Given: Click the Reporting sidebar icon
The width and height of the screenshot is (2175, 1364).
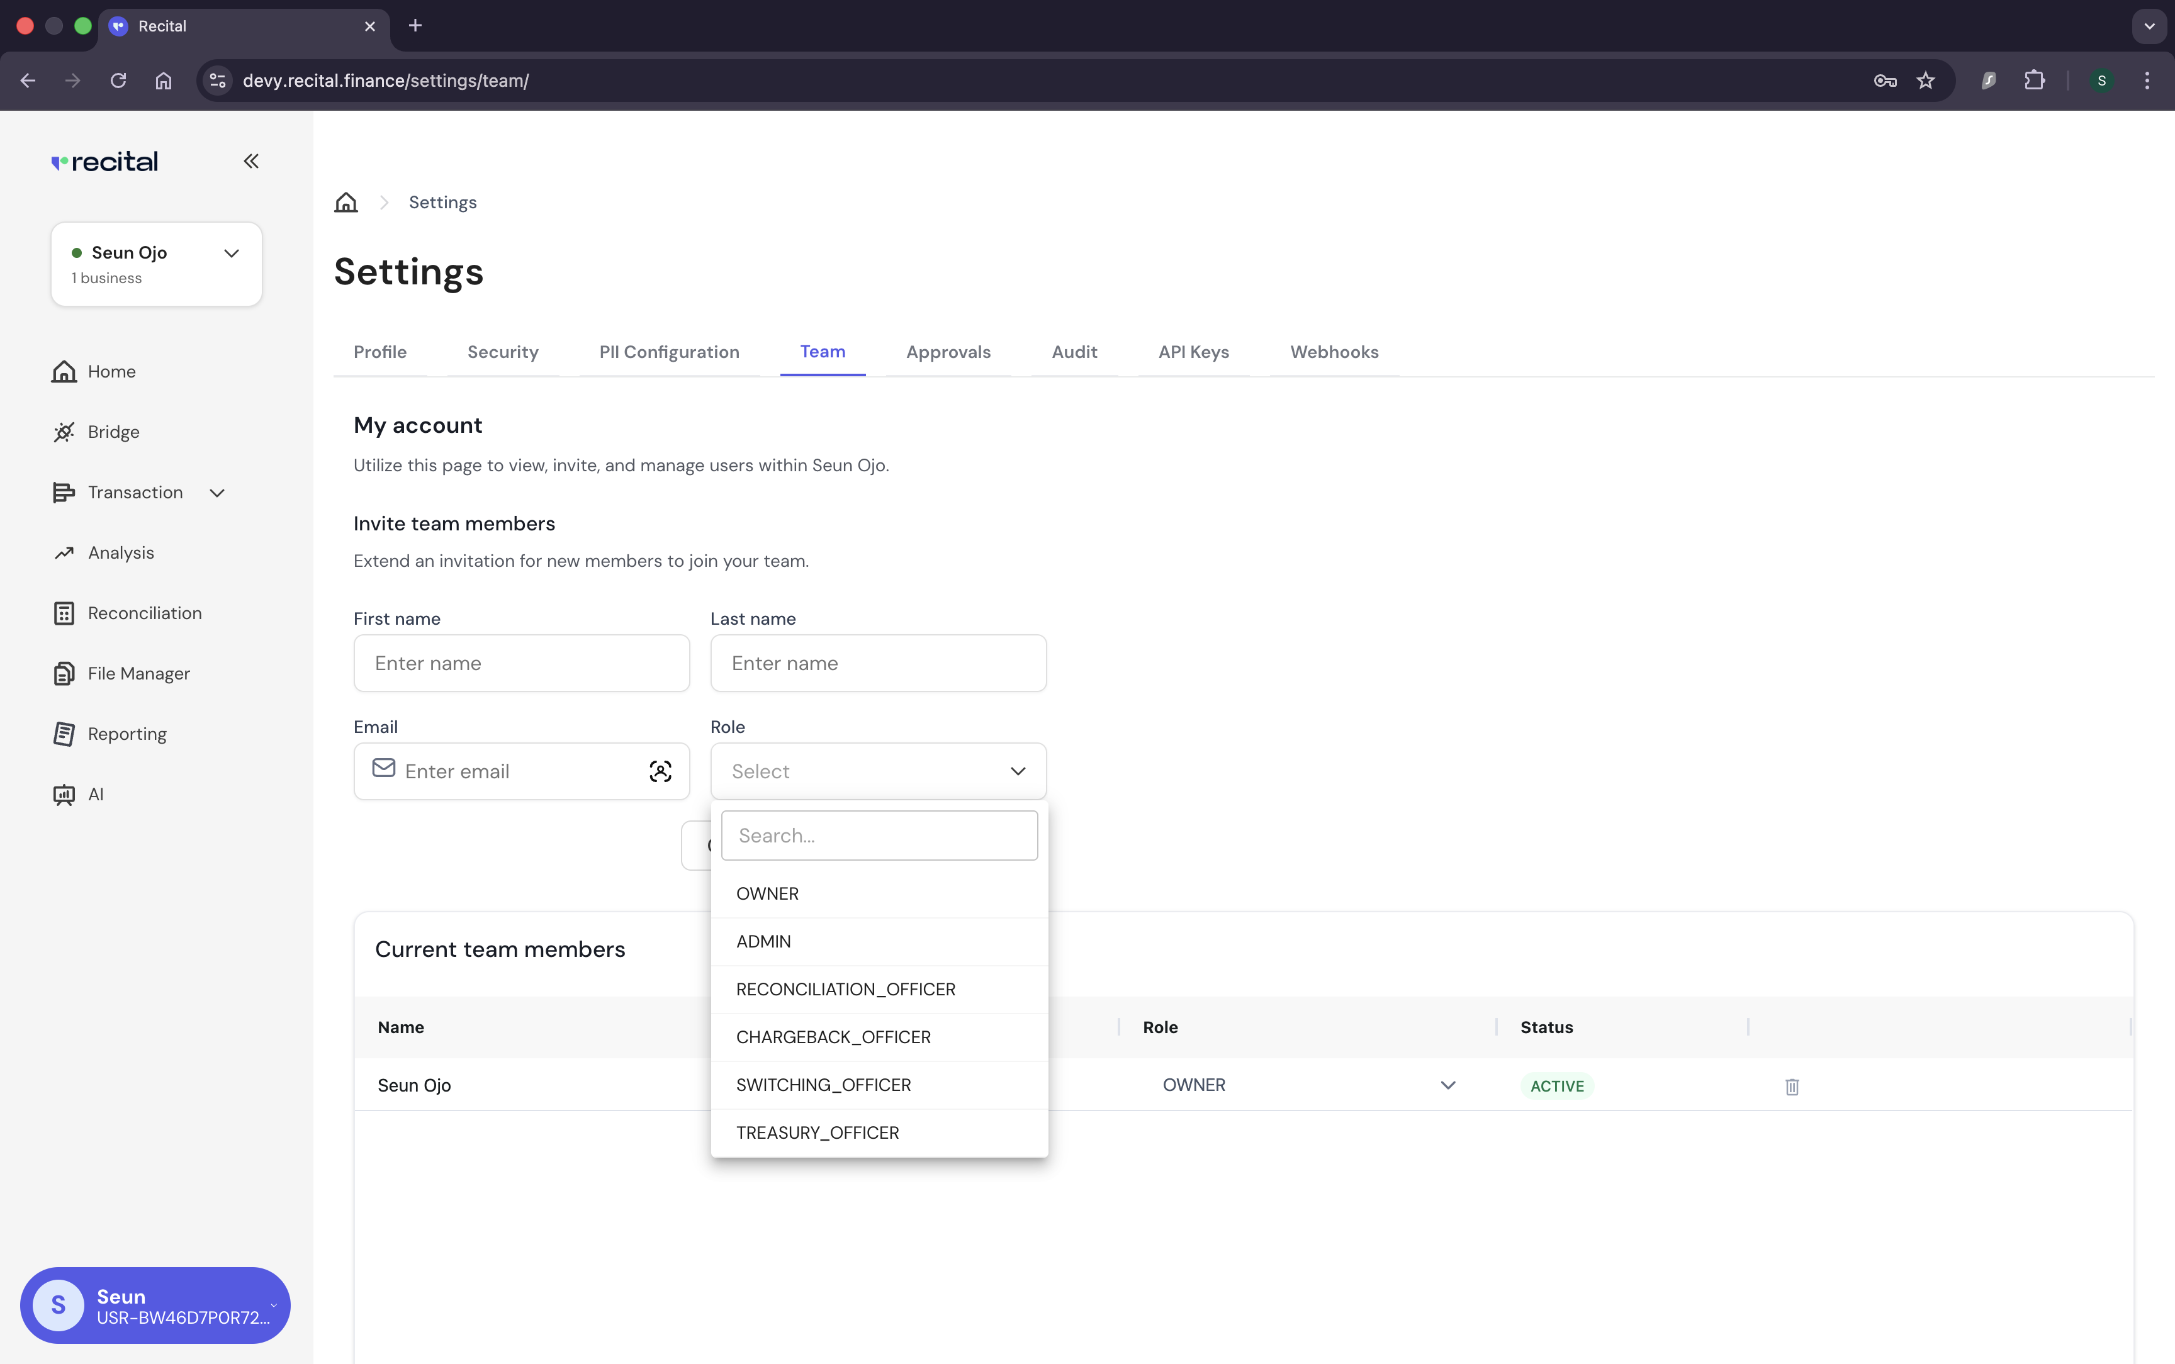Looking at the screenshot, I should coord(63,734).
